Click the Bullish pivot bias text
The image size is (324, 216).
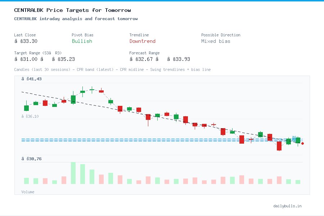tap(82, 41)
